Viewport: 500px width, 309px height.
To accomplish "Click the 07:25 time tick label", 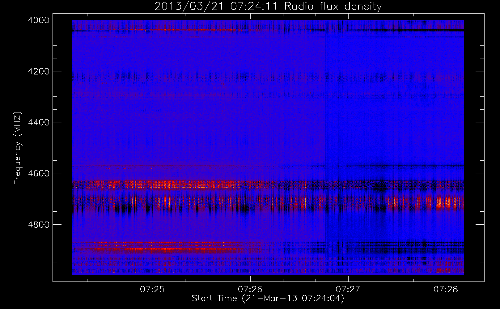I will point(152,290).
